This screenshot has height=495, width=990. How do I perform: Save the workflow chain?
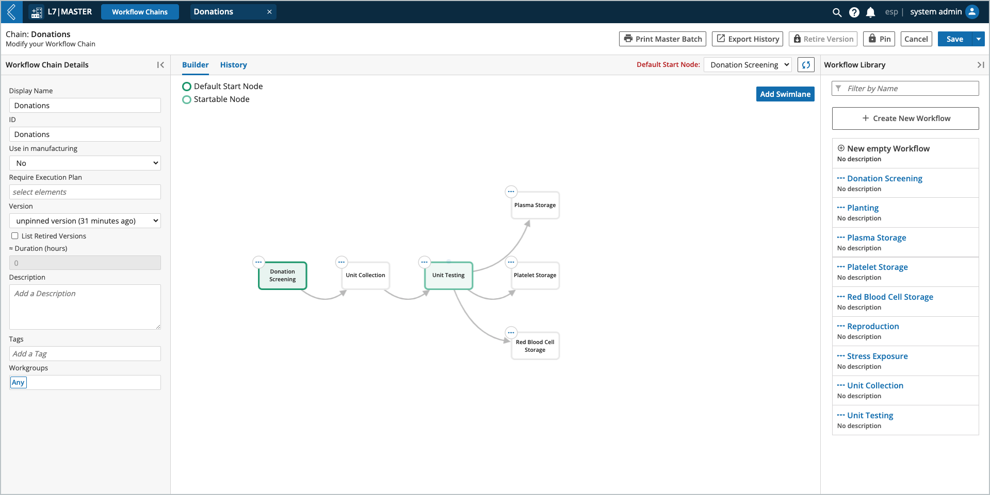pos(955,39)
